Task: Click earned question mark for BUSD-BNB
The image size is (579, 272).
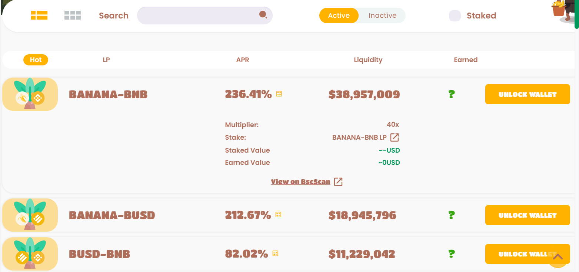Action: 451,254
